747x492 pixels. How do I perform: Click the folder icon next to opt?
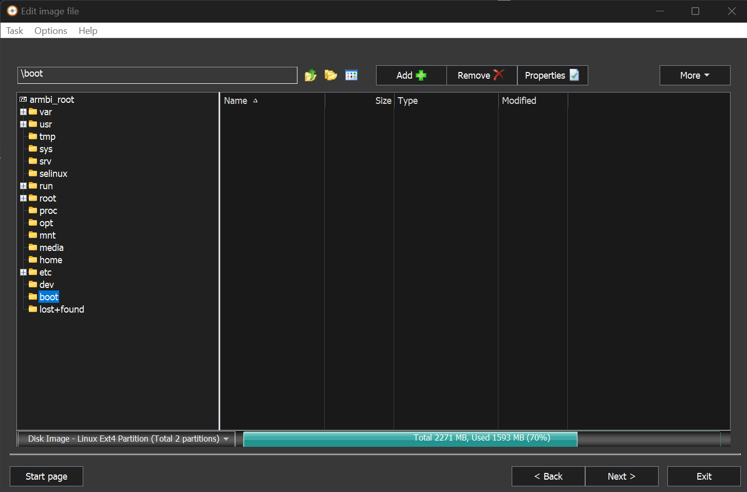click(x=33, y=223)
